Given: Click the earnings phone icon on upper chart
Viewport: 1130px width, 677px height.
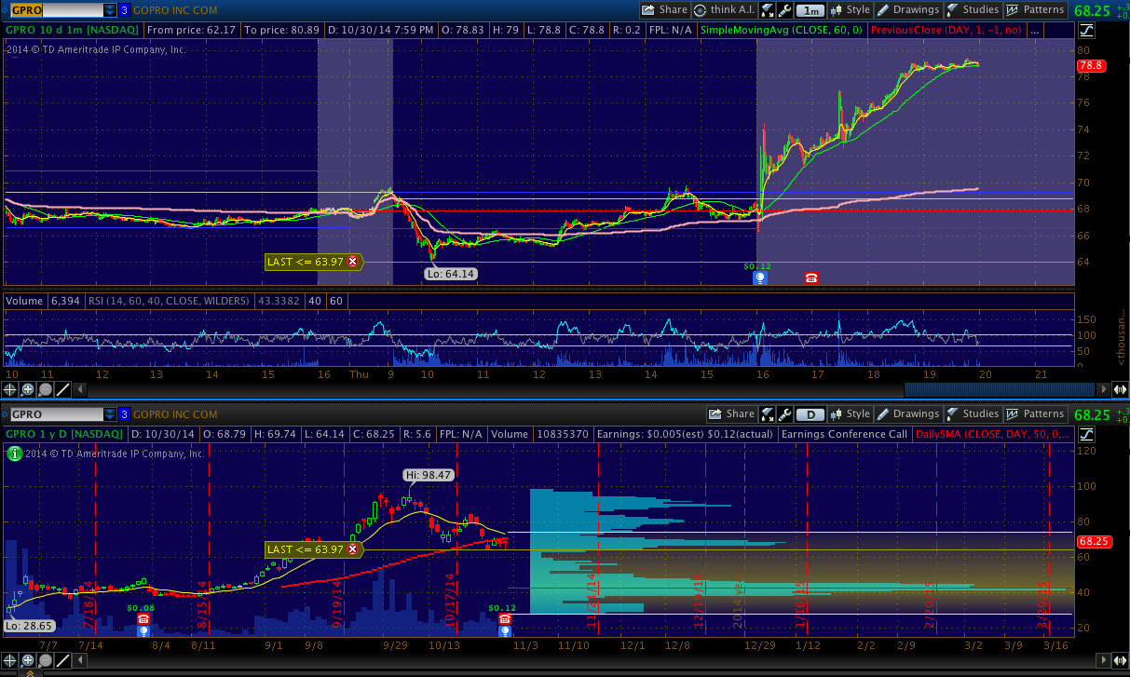Looking at the screenshot, I should pyautogui.click(x=811, y=278).
